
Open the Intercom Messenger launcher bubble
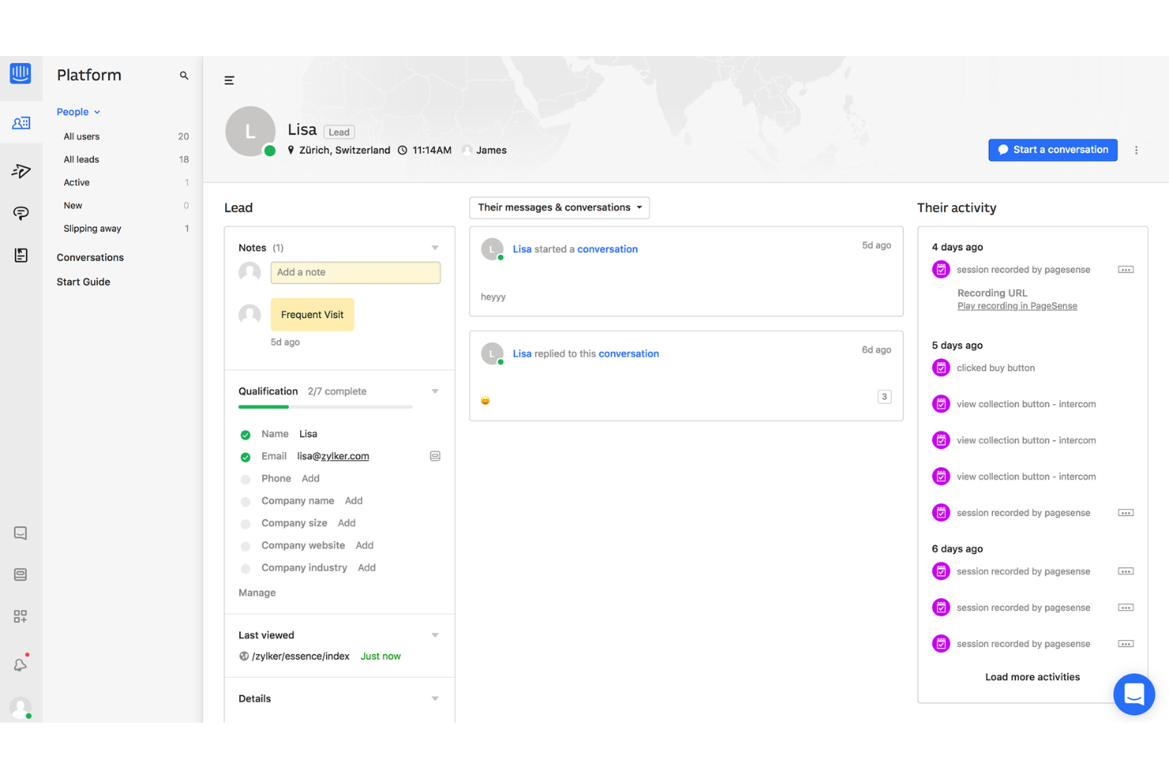click(1134, 694)
